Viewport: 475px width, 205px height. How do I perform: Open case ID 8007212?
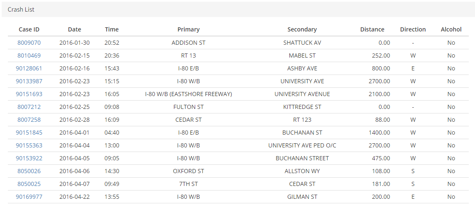pos(29,107)
